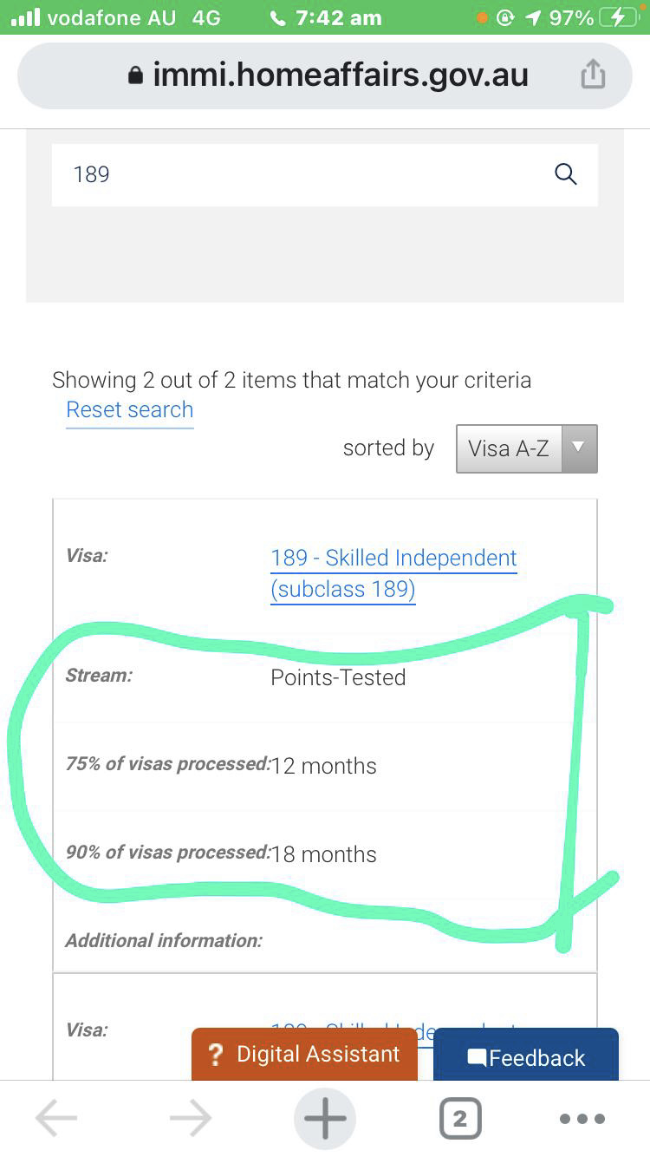Open the three-dot more menu
The image size is (650, 1157).
coord(582,1119)
